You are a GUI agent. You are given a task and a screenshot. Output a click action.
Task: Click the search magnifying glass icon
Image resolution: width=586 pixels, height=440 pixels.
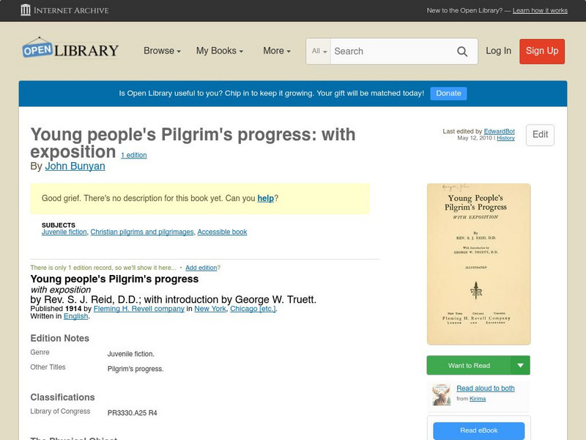point(462,51)
